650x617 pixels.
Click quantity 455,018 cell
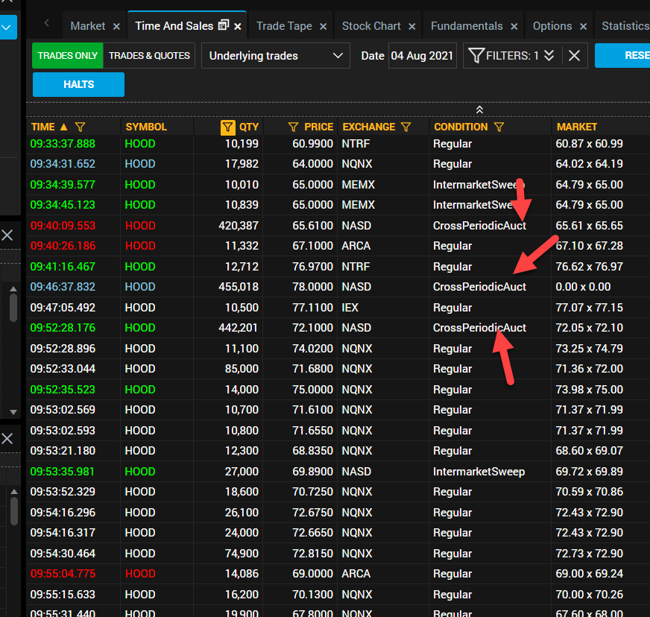(x=239, y=287)
